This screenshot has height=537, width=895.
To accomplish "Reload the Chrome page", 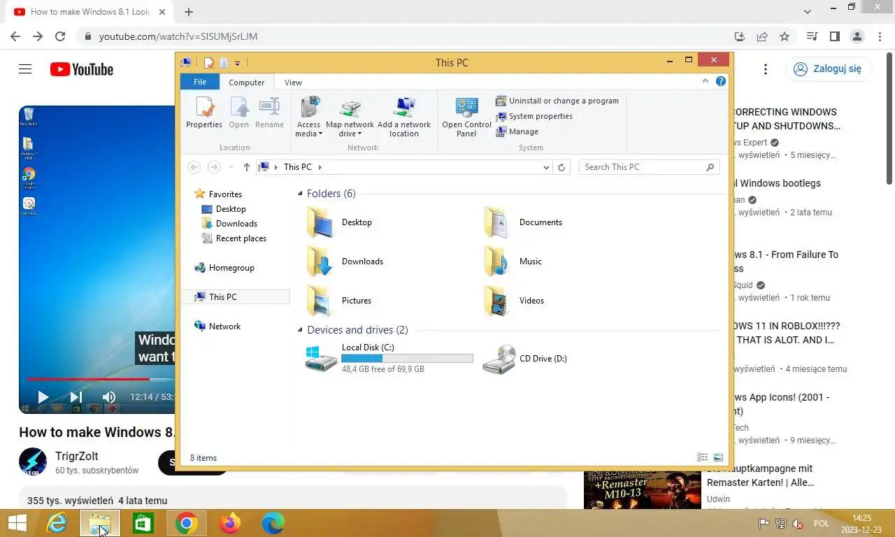I will pyautogui.click(x=60, y=36).
